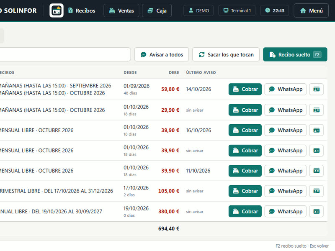Click the ANUAL LIBRE receipt description
Viewport: 335px width, 251px height.
click(x=51, y=212)
